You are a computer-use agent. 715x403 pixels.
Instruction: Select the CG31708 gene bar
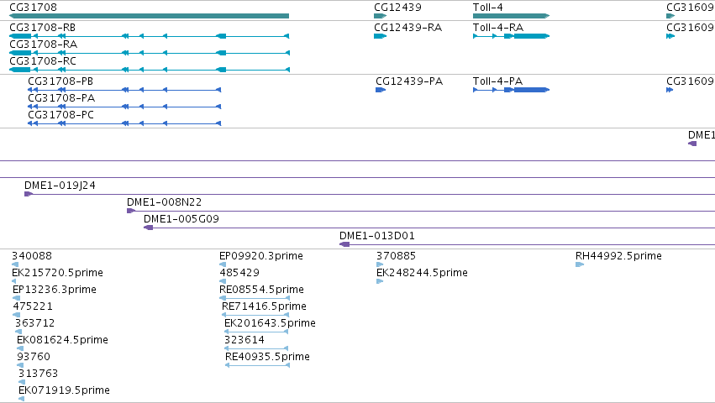tap(149, 16)
